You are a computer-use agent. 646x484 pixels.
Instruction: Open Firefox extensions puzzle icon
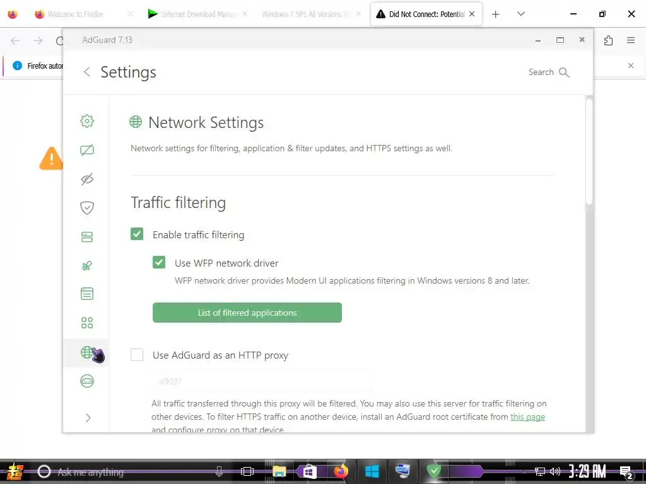coord(609,40)
